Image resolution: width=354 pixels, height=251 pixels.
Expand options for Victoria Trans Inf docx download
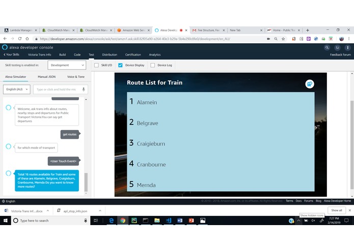click(x=48, y=211)
